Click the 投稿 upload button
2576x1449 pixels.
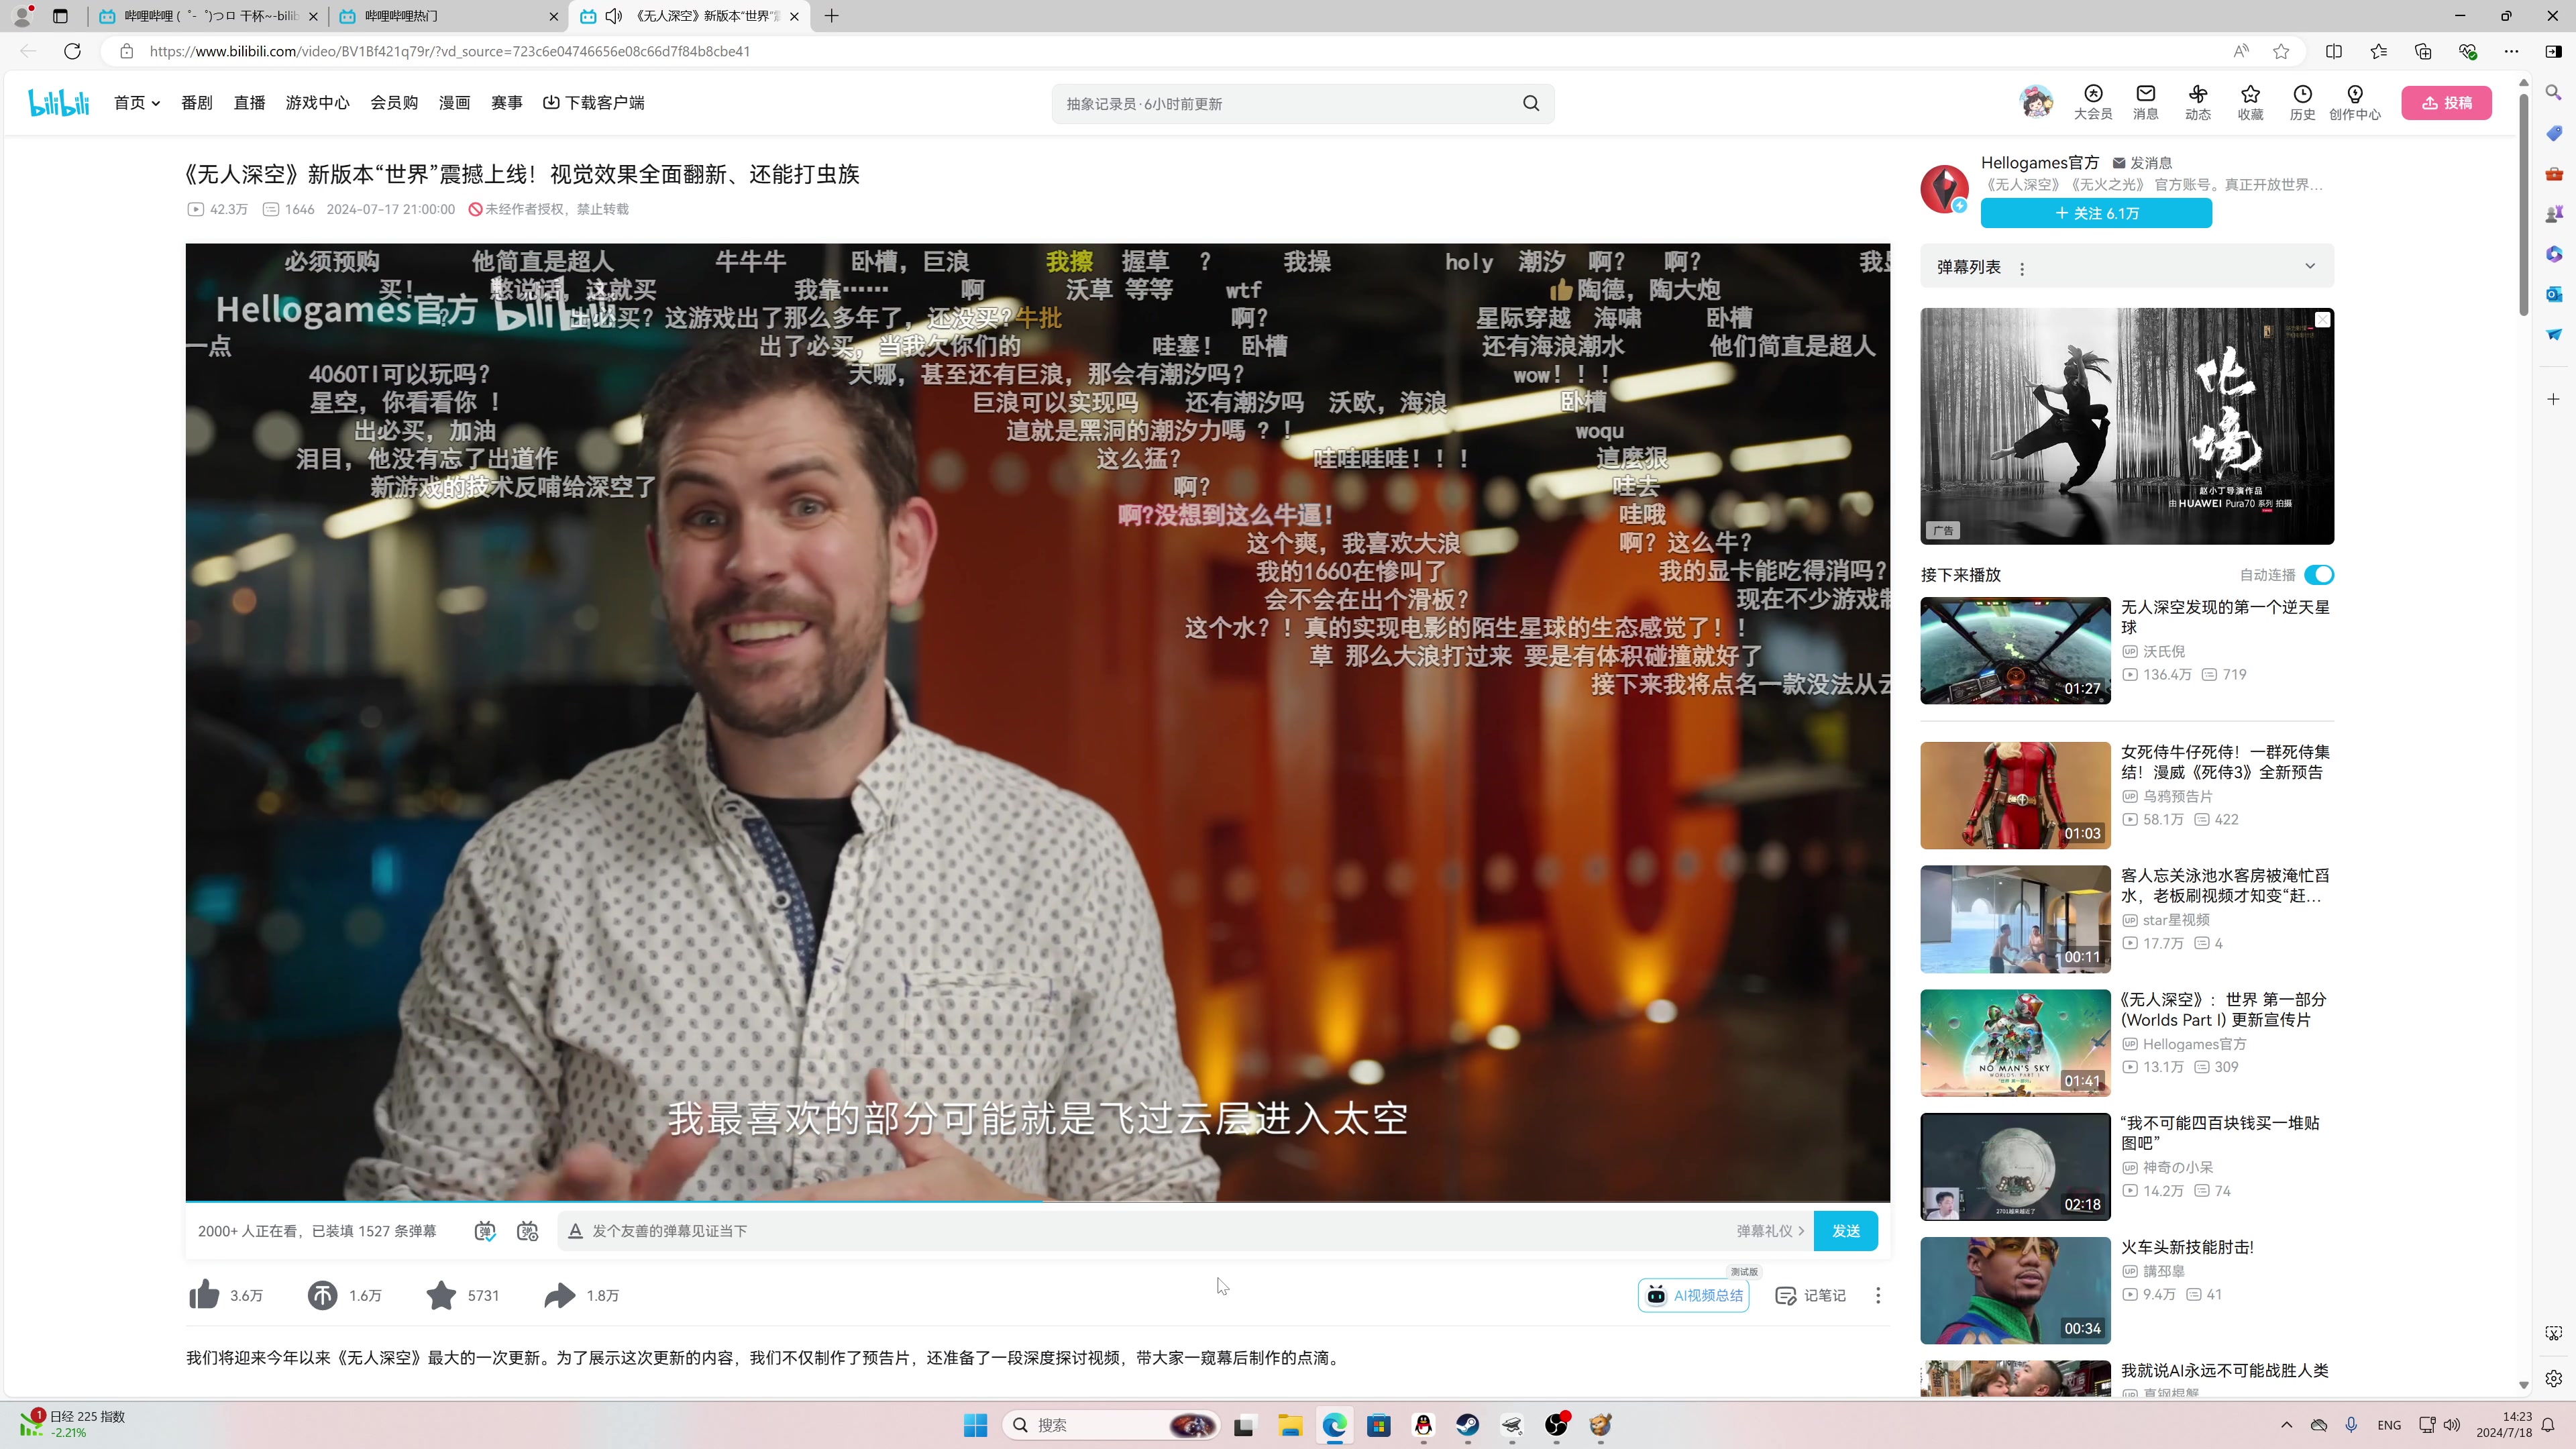(2446, 102)
